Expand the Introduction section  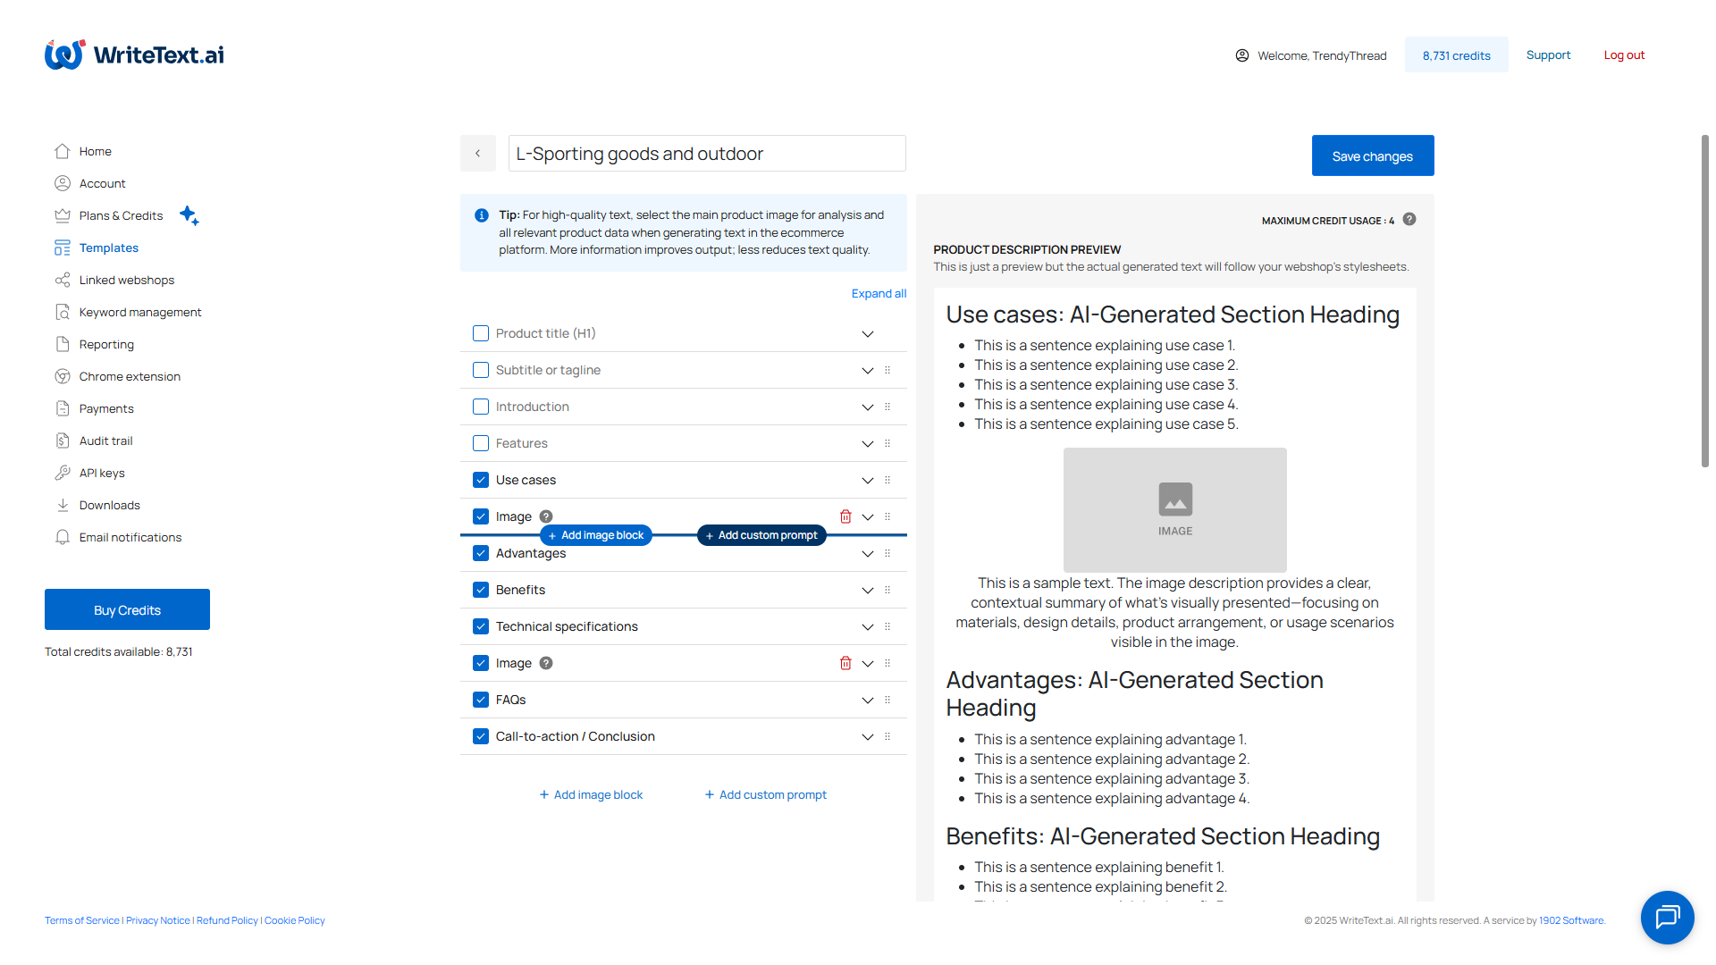click(x=867, y=407)
